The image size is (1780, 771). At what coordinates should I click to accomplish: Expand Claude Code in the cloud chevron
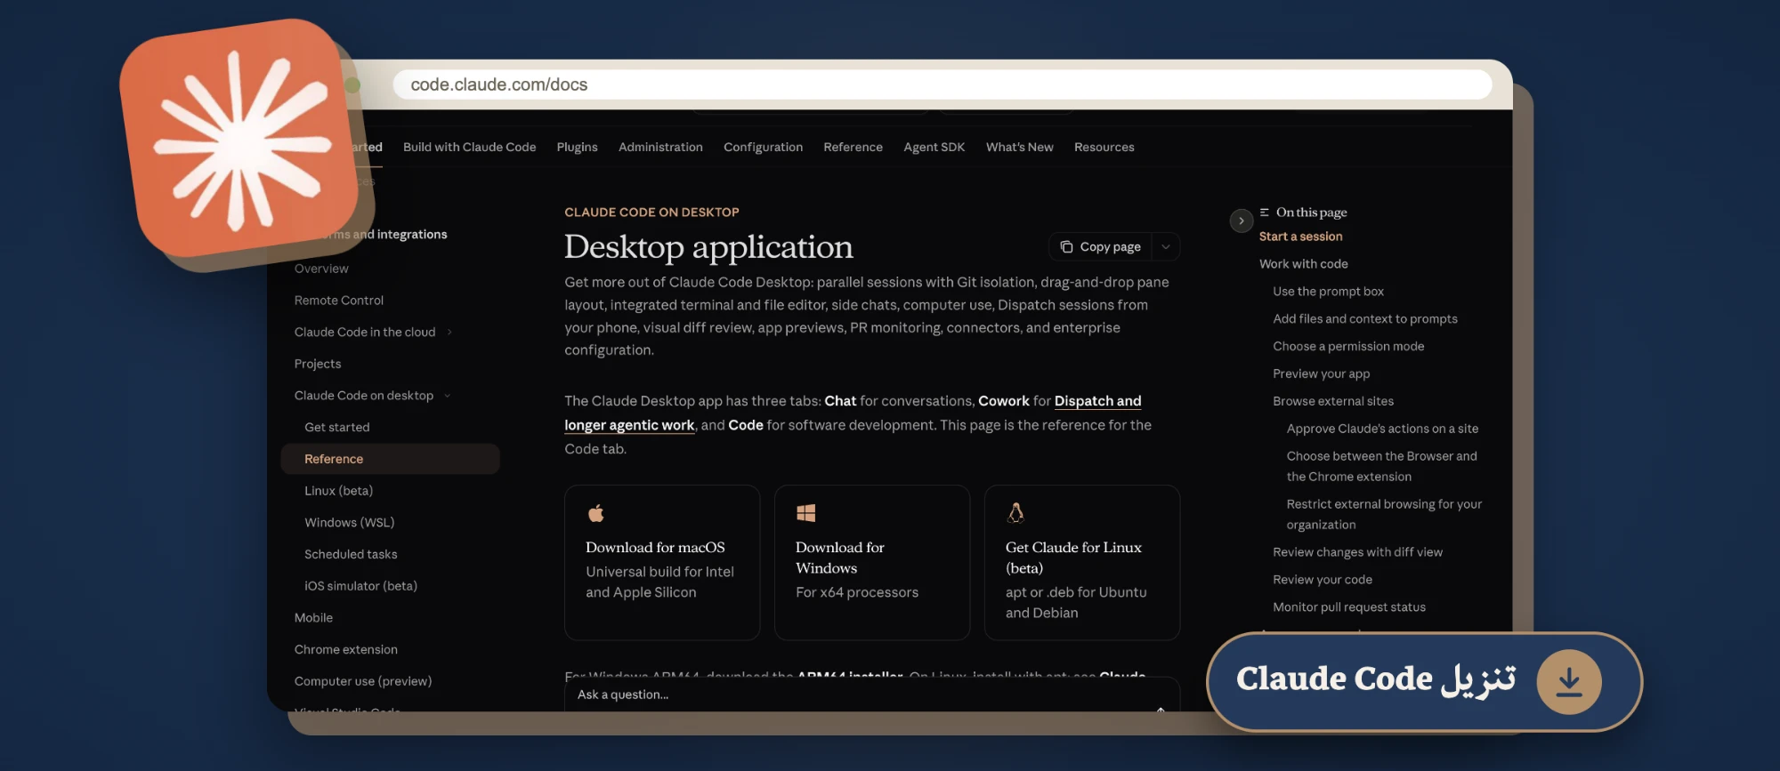coord(449,332)
